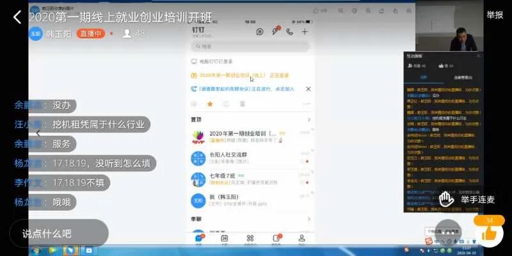Tap the DingTalk search field
Image resolution: width=512 pixels, height=256 pixels.
pos(250,46)
